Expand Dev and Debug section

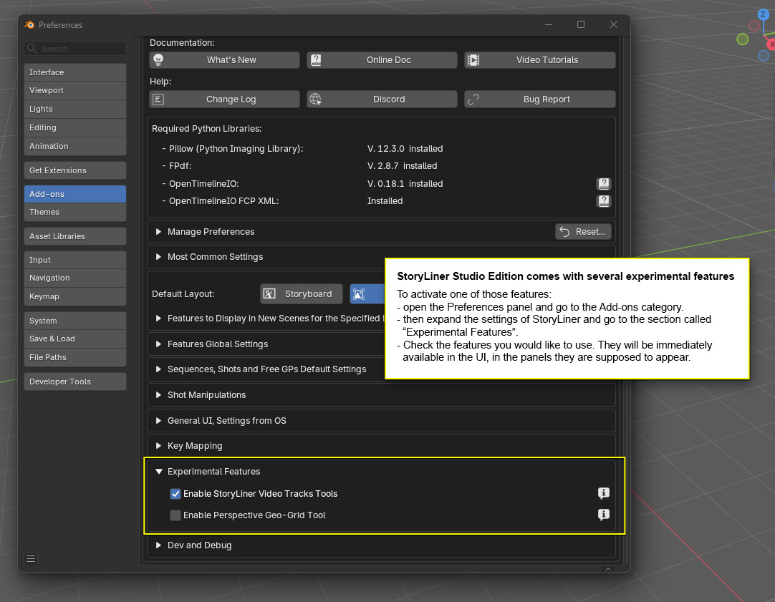coord(159,545)
